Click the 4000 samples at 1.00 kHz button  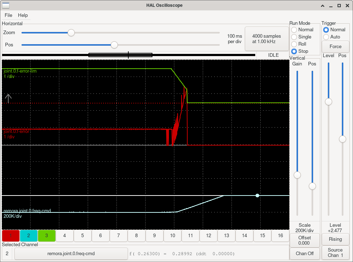coord(267,39)
